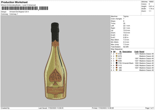The image size is (155, 110).
Task: Click the 'Max Stitch:' label
Action: click(x=115, y=40)
